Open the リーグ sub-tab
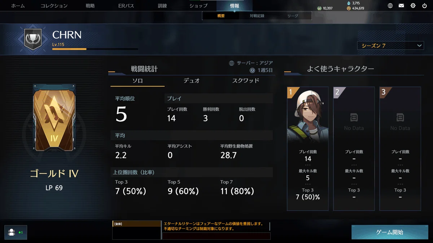The width and height of the screenshot is (433, 243). [293, 16]
